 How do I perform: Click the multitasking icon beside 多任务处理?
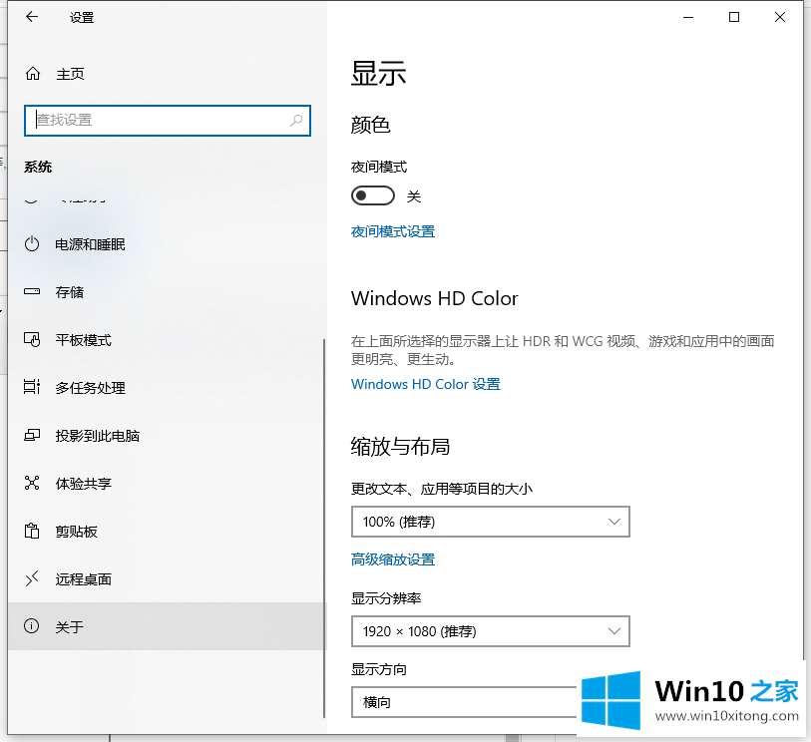pyautogui.click(x=32, y=387)
